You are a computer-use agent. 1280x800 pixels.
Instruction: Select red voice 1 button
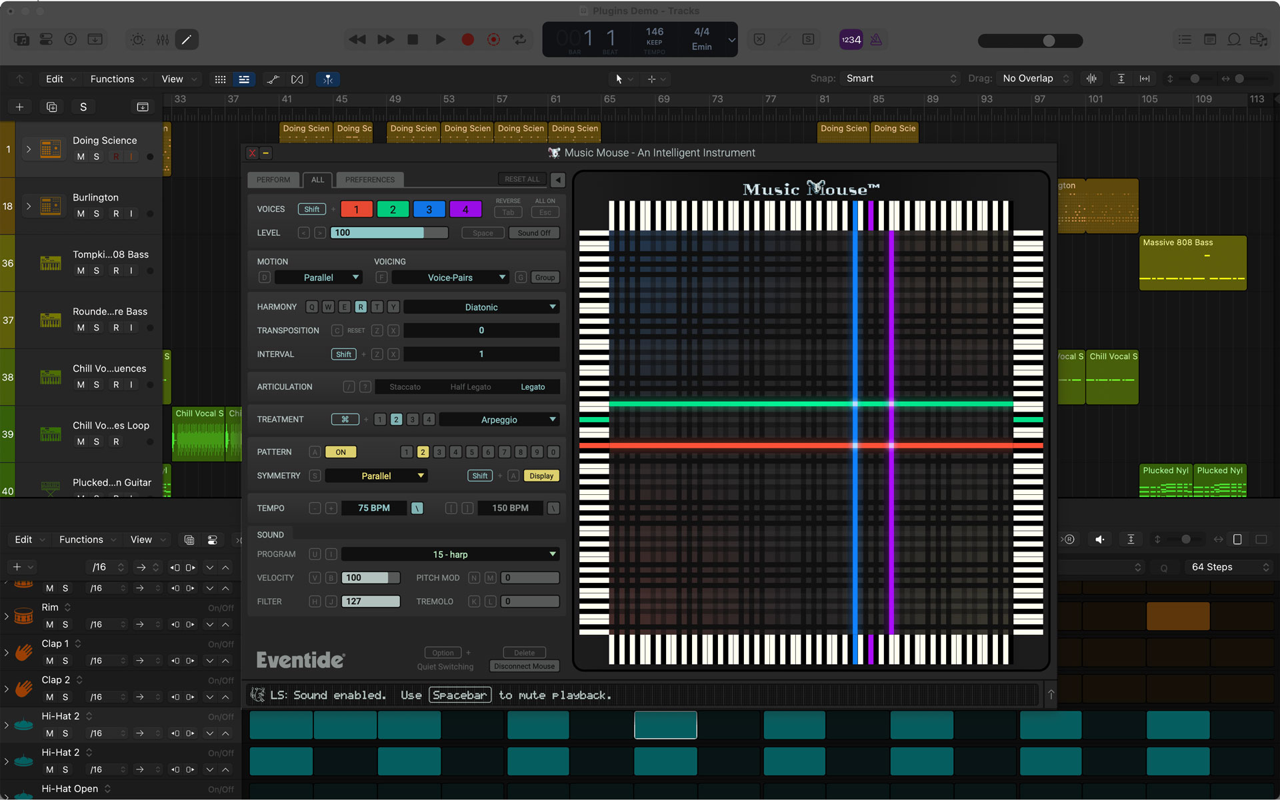coord(356,209)
